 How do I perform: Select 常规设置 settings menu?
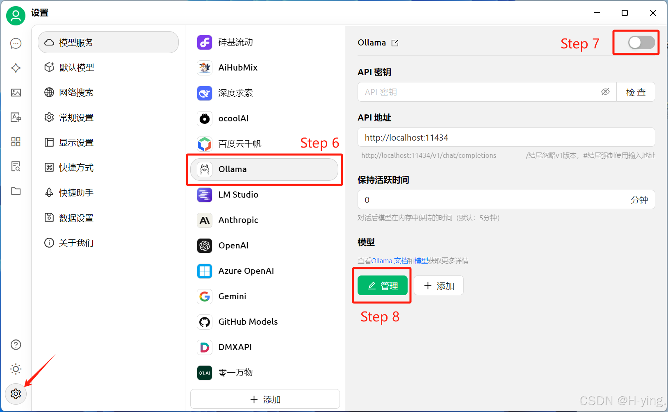coord(108,118)
